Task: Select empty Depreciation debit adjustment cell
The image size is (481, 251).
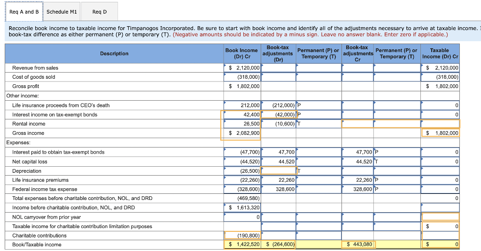Action: (278, 171)
